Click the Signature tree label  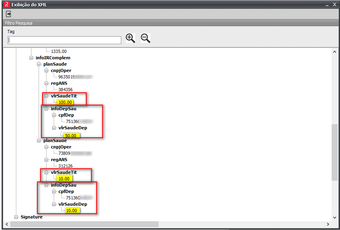point(32,217)
